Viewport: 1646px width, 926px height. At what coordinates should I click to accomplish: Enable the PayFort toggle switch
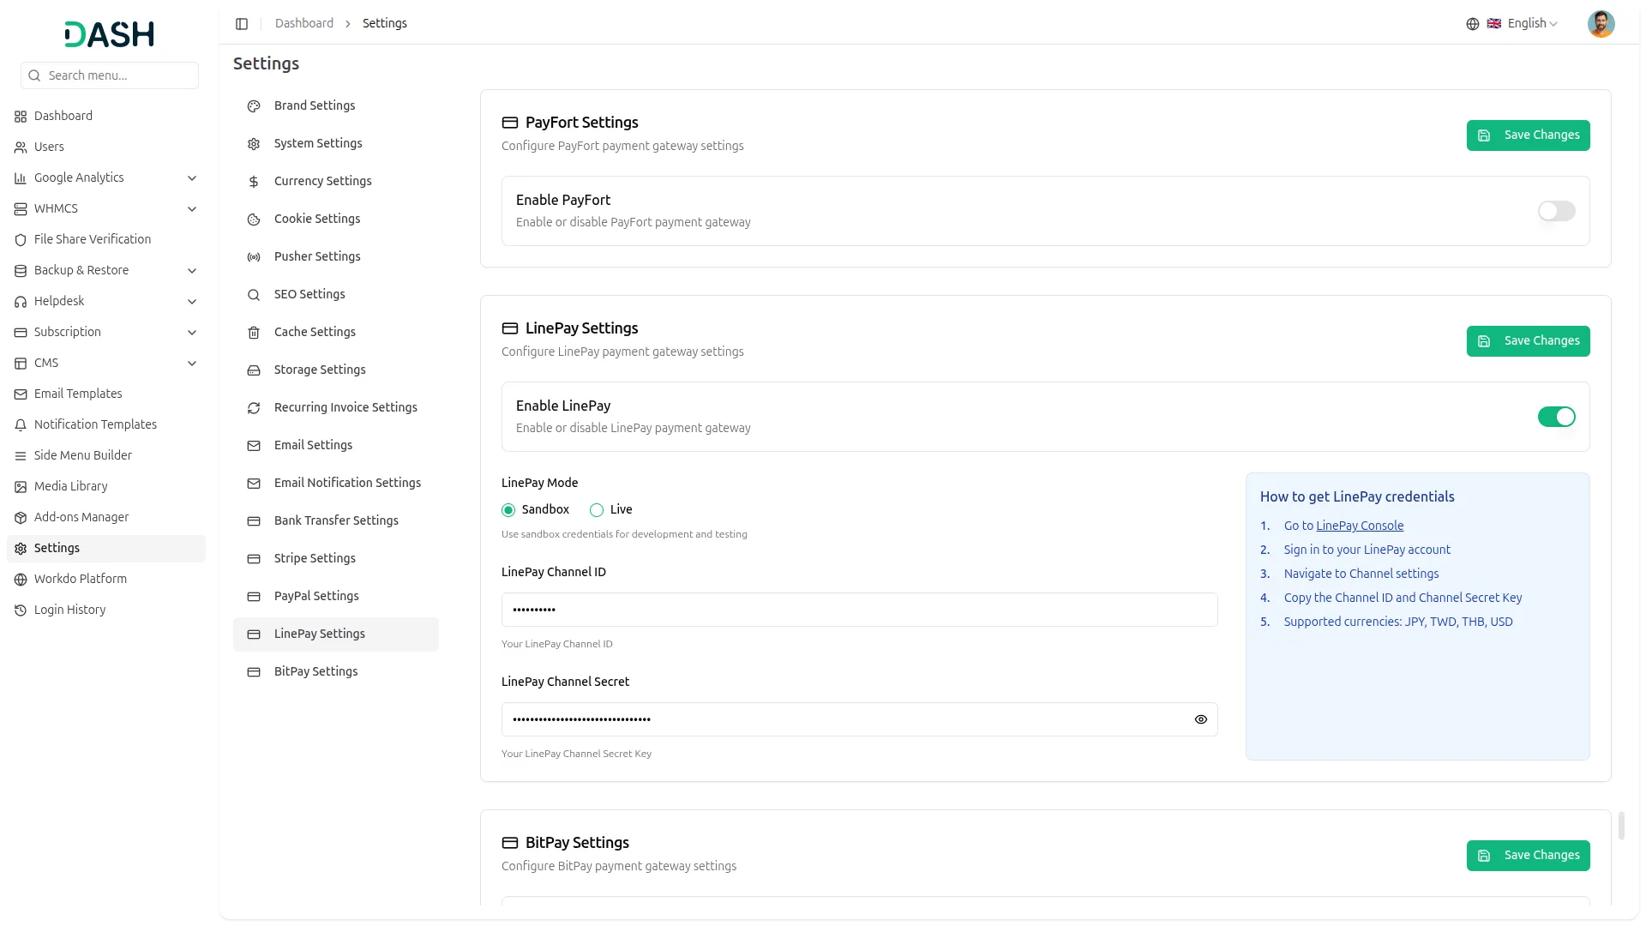[x=1556, y=211]
